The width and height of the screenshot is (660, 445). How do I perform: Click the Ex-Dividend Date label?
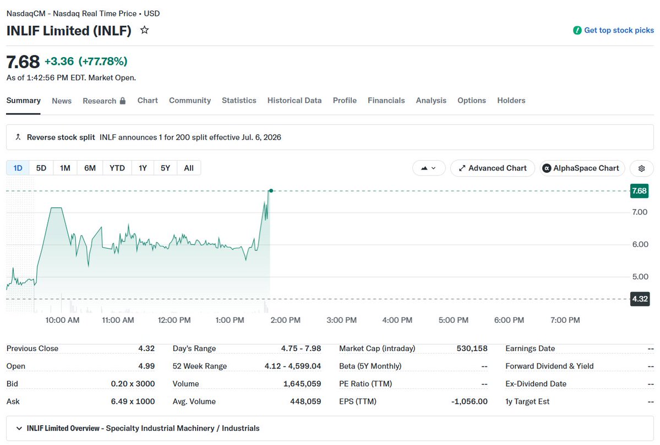[x=536, y=383]
